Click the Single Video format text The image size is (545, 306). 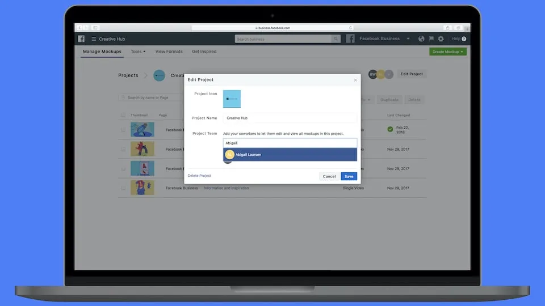click(x=354, y=188)
